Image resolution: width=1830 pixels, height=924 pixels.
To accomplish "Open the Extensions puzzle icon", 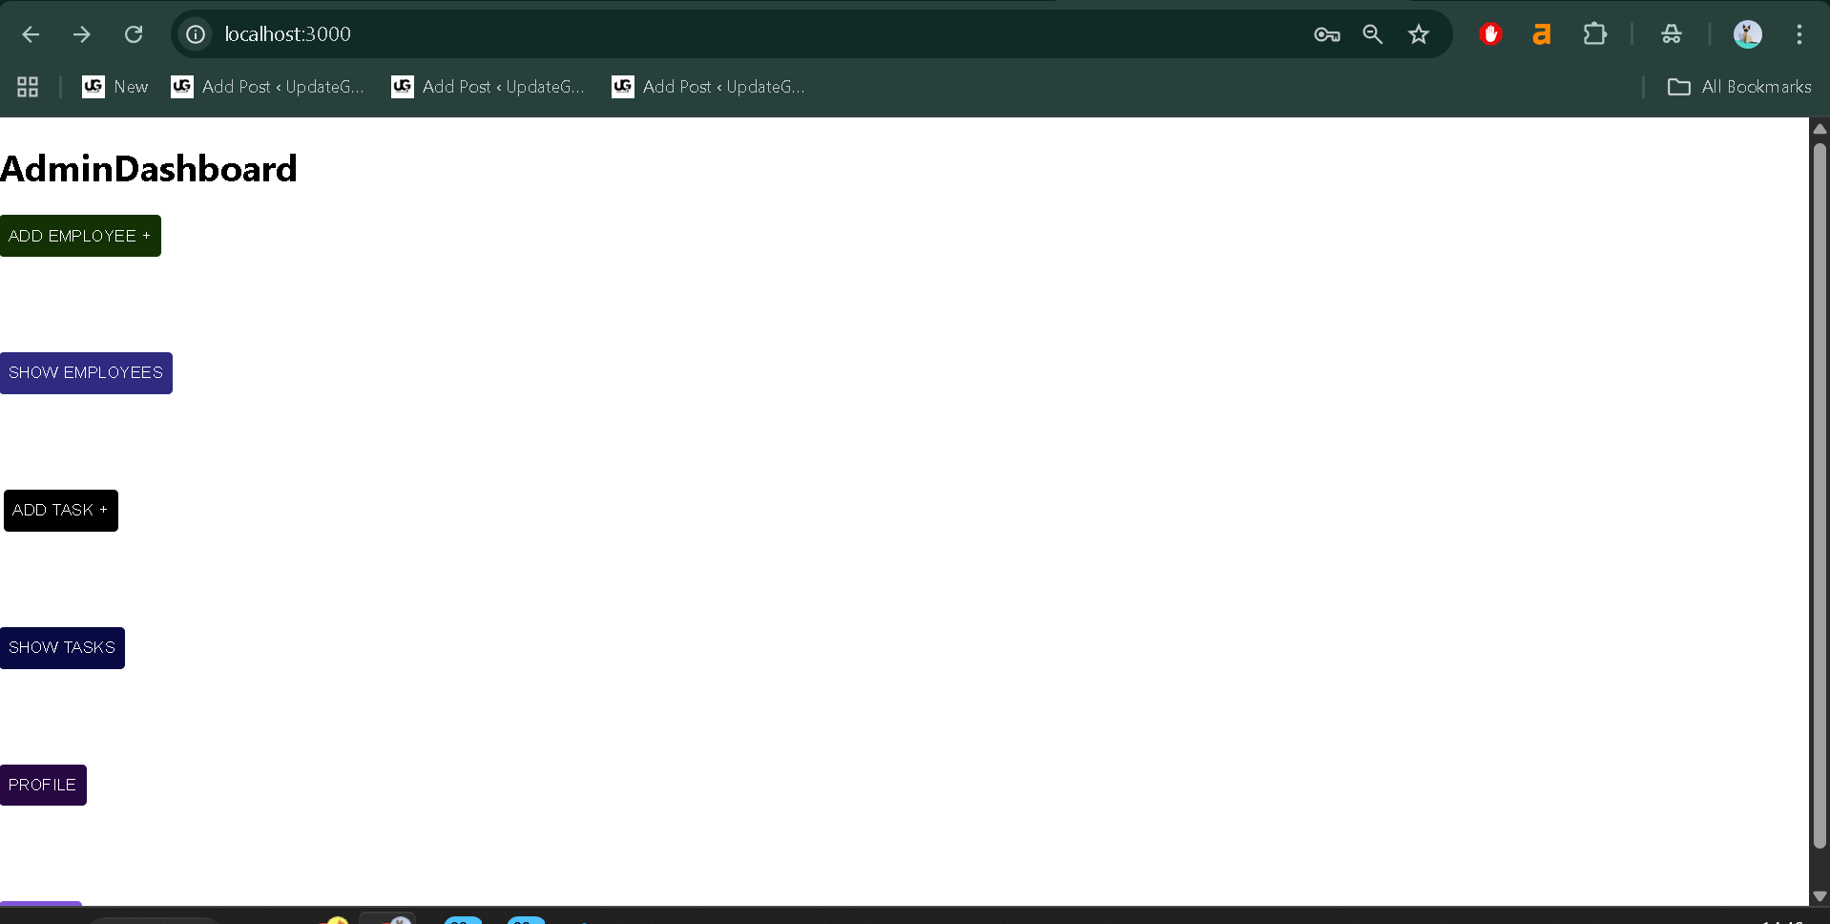I will tap(1594, 34).
